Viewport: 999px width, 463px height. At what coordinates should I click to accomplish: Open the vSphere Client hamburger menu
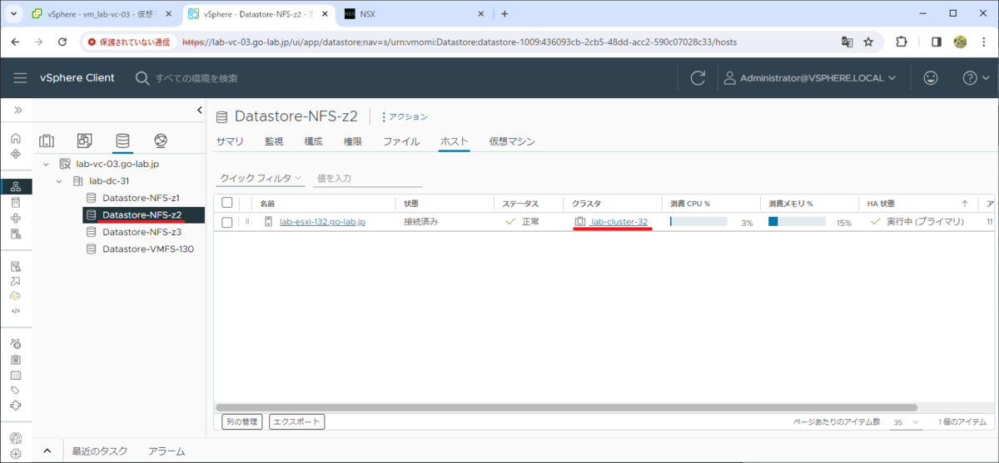pos(20,77)
